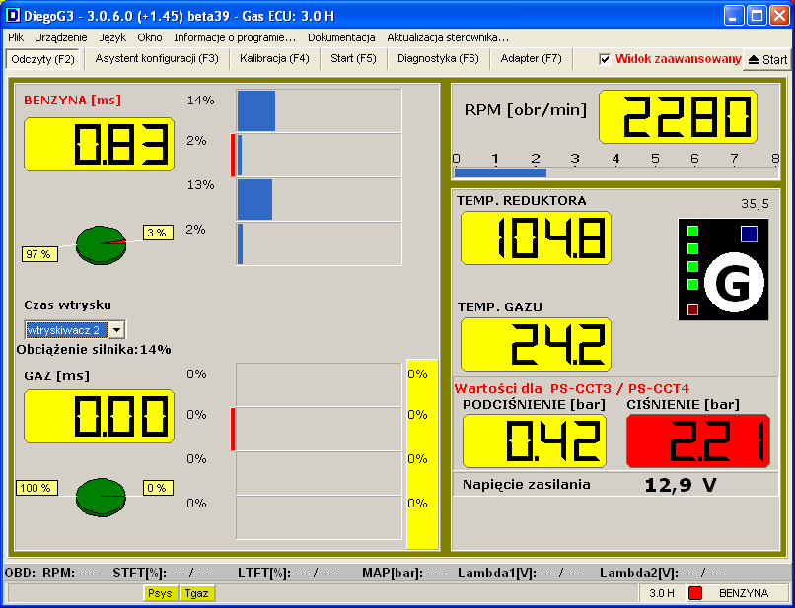Click the Lambda2[V] OBD readout

[662, 574]
